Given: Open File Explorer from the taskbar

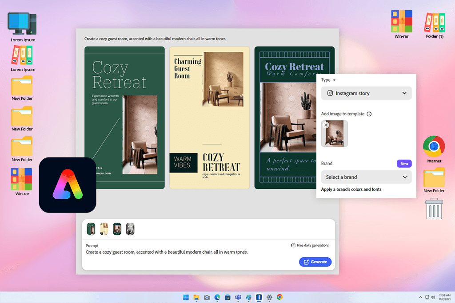Looking at the screenshot, I should point(196,297).
